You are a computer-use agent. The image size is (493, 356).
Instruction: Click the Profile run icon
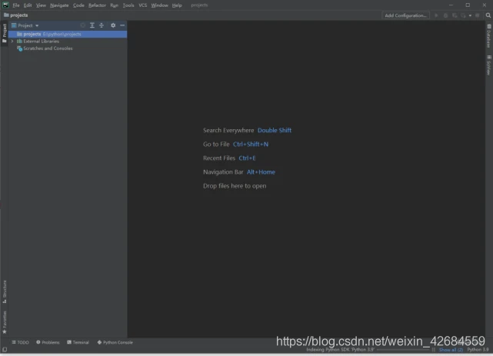click(x=464, y=15)
